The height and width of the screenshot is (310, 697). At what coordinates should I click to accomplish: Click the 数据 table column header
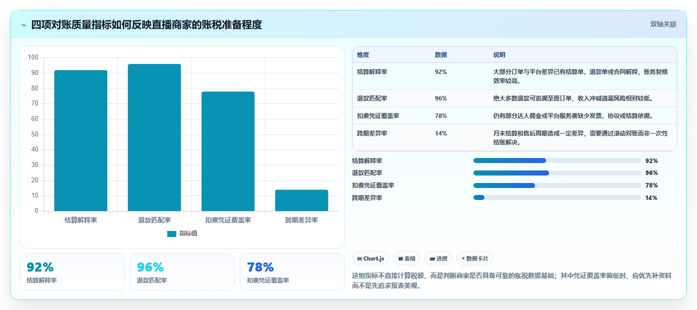(x=441, y=55)
